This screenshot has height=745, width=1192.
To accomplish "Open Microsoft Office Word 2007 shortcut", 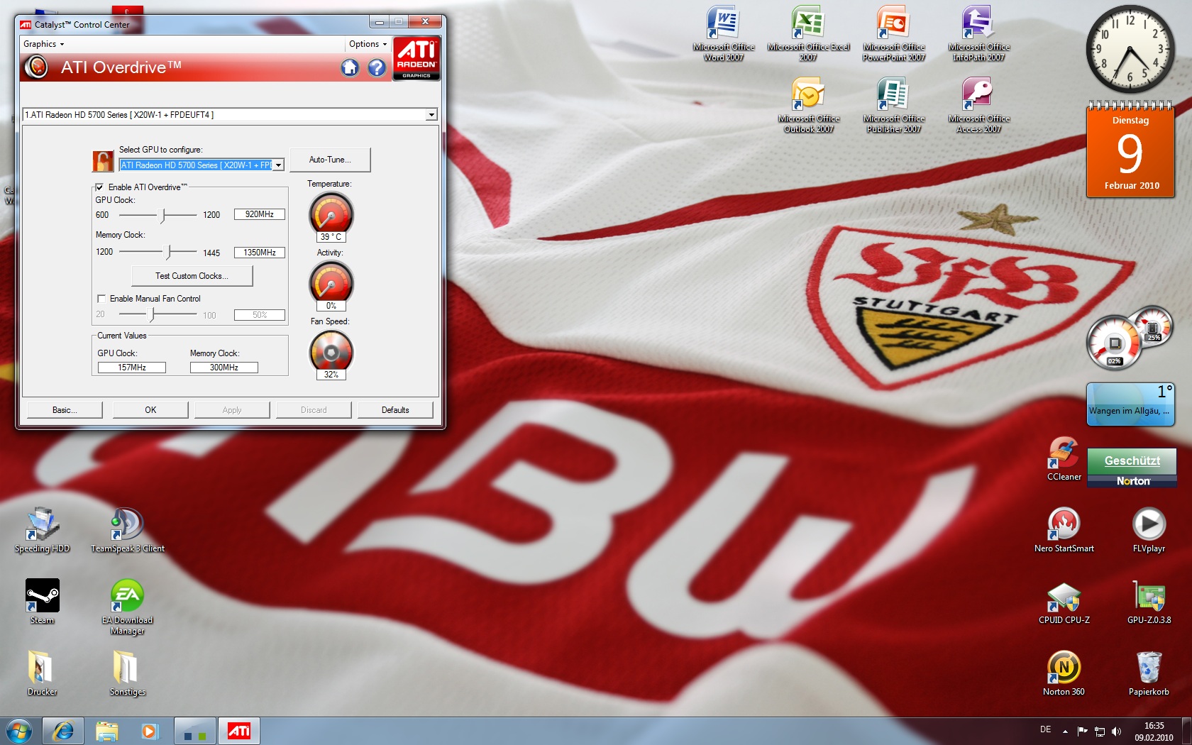I will click(724, 33).
